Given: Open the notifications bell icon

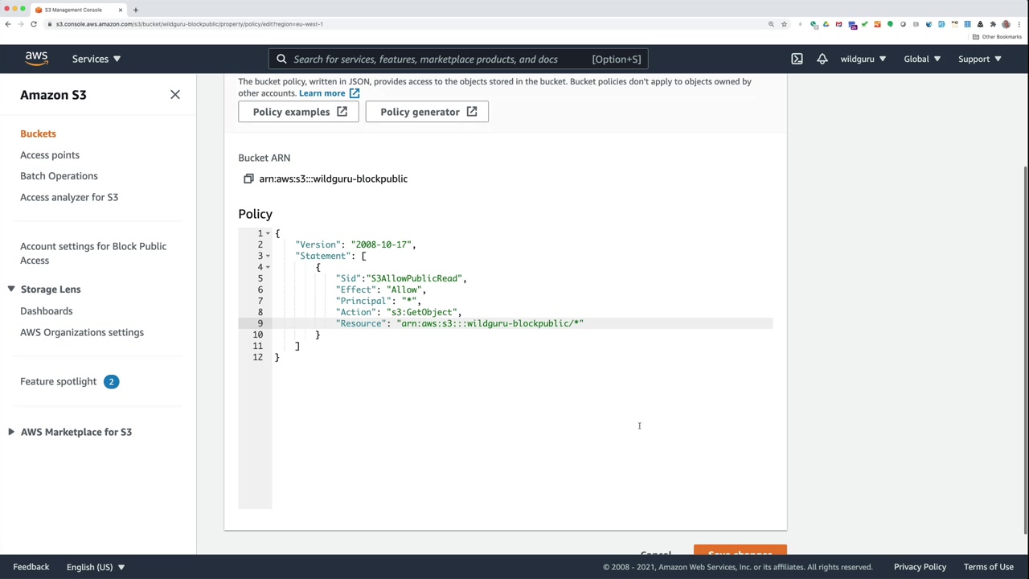Looking at the screenshot, I should 822,59.
